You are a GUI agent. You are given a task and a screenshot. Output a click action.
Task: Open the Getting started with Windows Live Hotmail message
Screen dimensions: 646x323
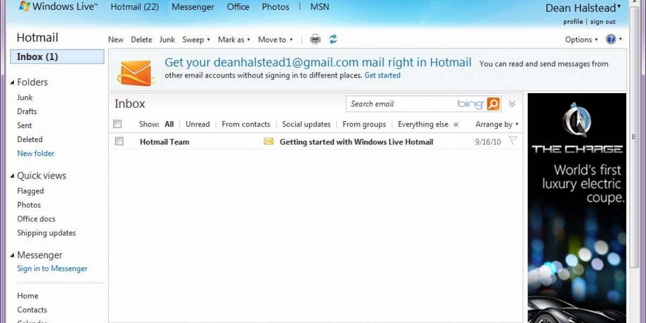pos(356,142)
